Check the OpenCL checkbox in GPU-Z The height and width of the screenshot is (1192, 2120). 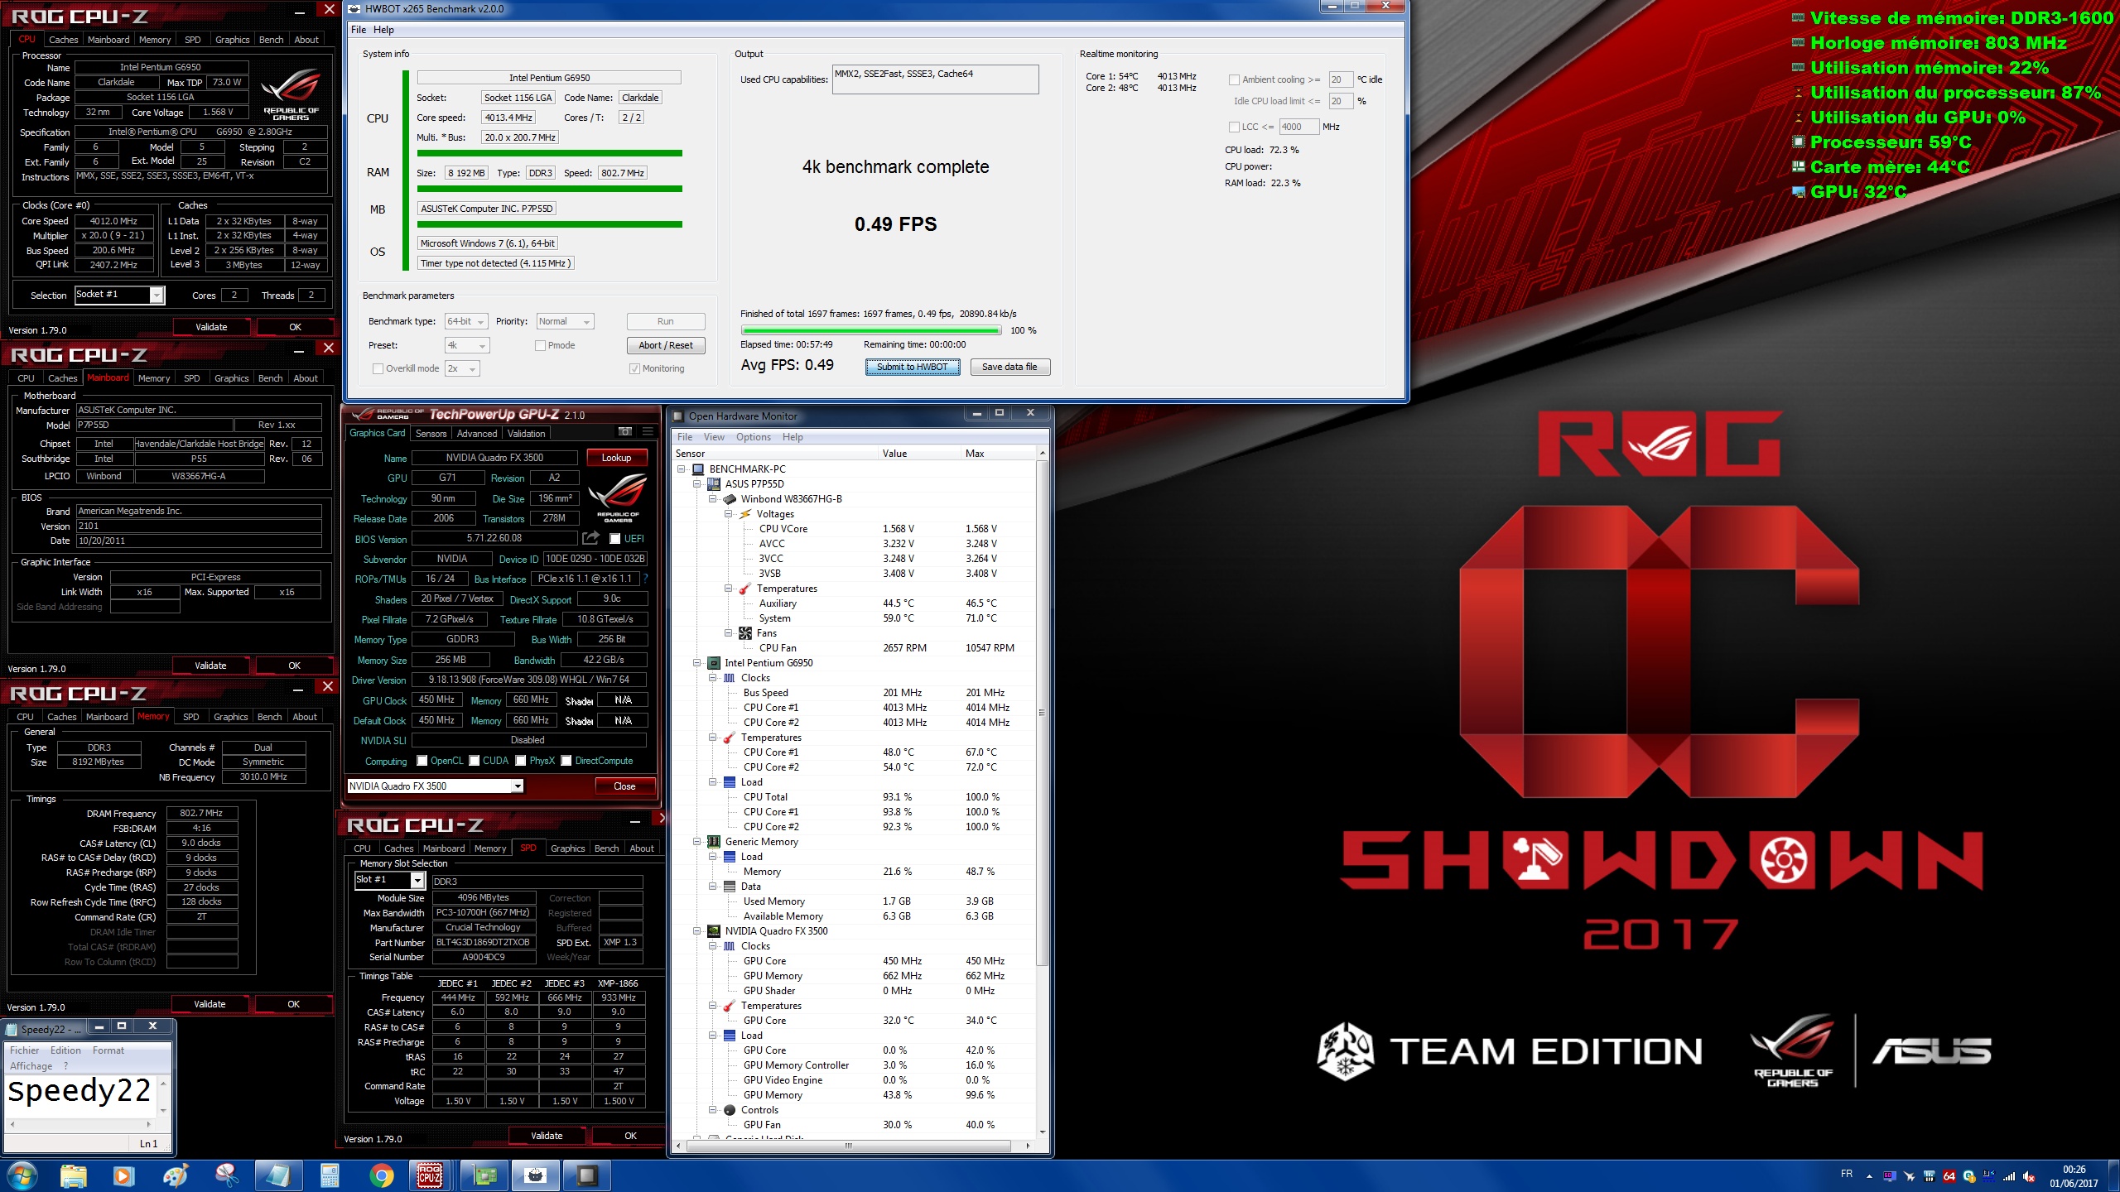422,761
